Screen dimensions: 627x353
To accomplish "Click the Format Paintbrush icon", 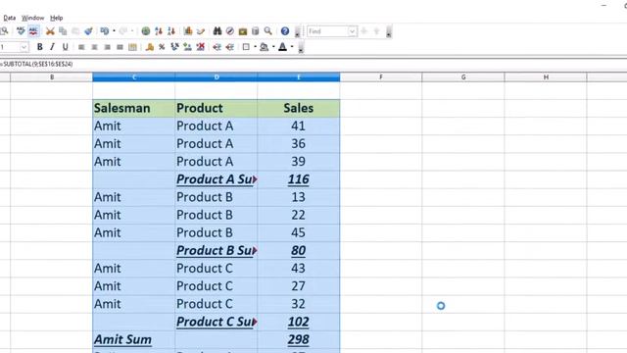I will [88, 30].
